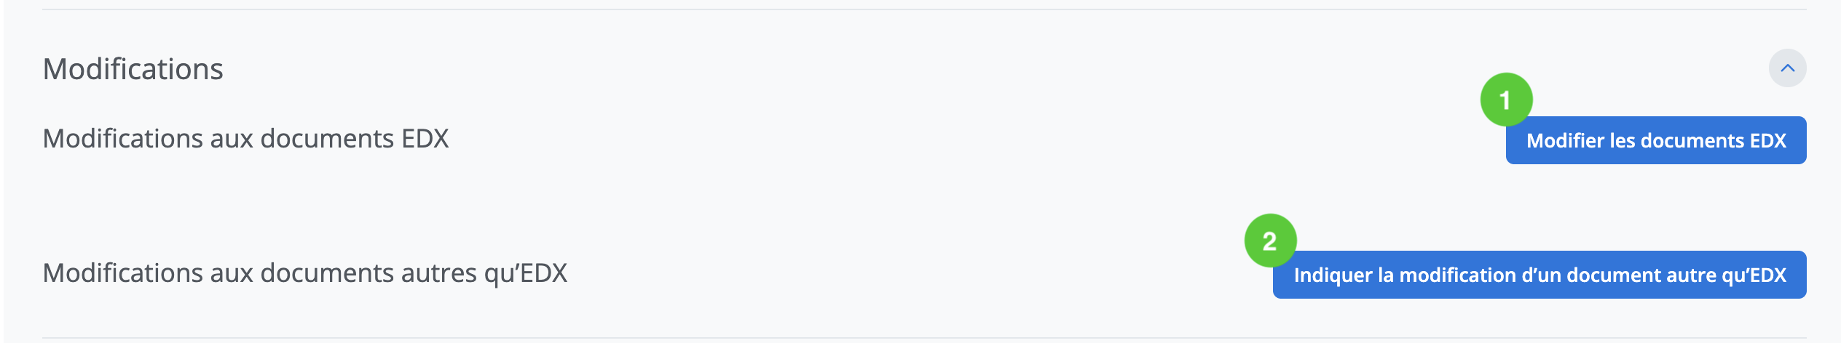Collapse the Modifications section using the chevron
The image size is (1841, 343).
(x=1787, y=68)
